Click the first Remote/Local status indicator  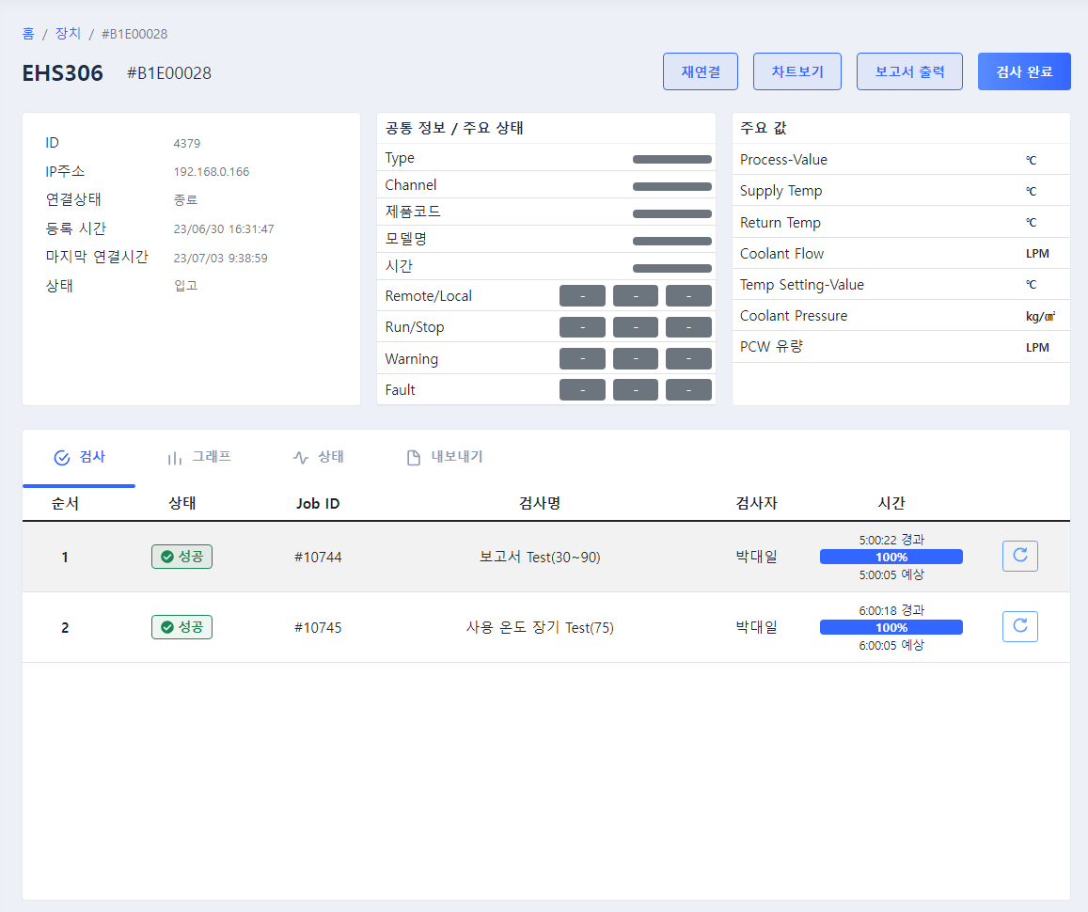tap(582, 296)
